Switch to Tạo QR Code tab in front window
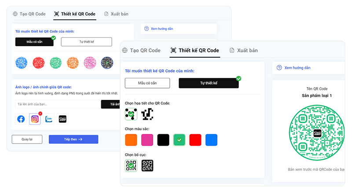The width and height of the screenshot is (352, 195). tap(141, 50)
